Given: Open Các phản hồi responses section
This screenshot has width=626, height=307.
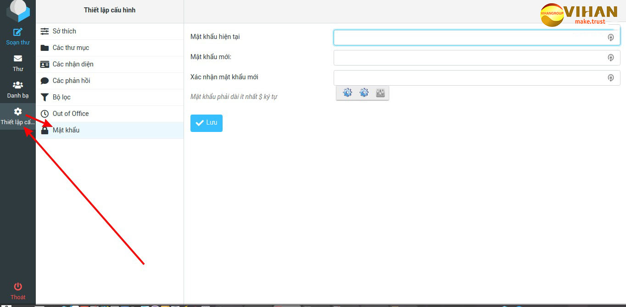Looking at the screenshot, I should (71, 81).
